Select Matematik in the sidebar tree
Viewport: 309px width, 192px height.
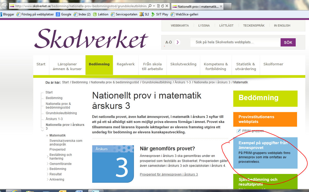coord(58,135)
